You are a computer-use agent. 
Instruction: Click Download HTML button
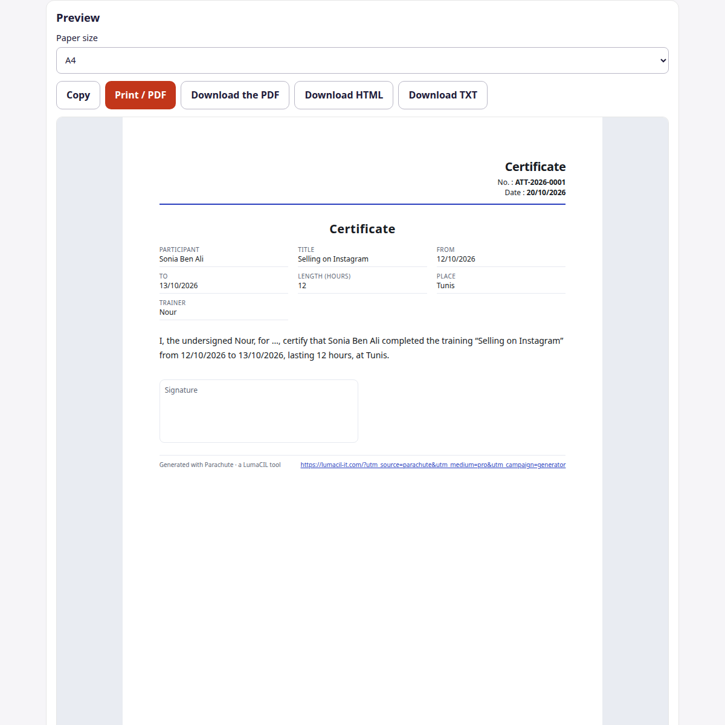344,95
